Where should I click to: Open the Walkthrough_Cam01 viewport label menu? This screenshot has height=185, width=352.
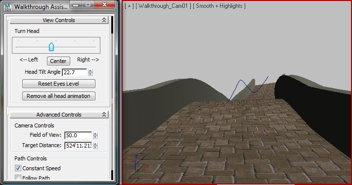164,6
